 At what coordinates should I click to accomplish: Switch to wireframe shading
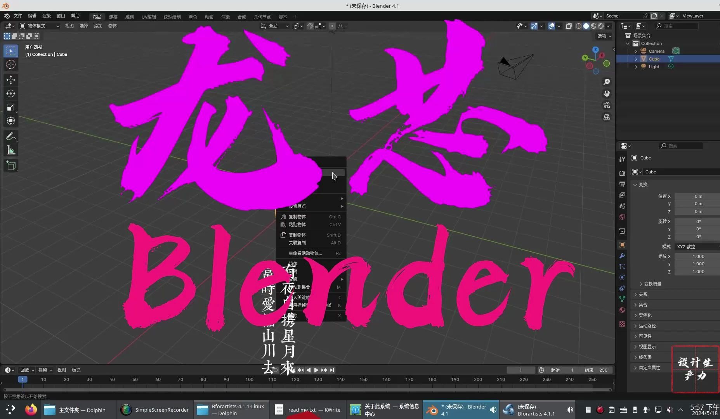click(579, 26)
